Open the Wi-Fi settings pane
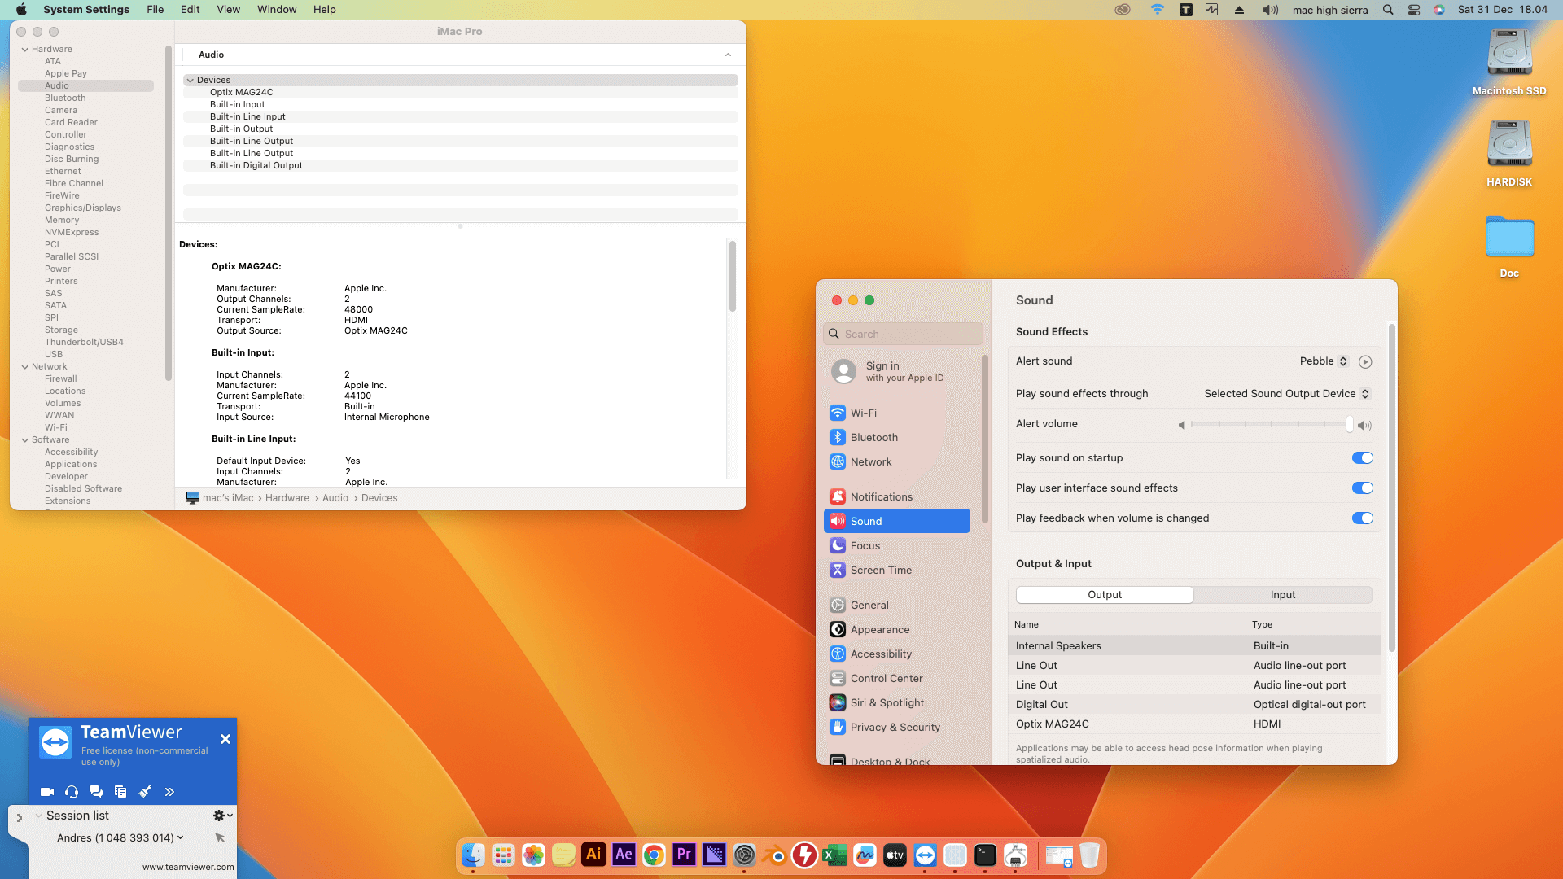 coord(863,413)
